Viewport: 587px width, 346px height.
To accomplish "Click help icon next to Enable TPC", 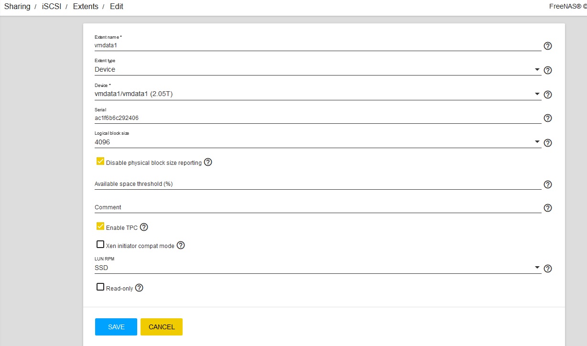I will click(x=144, y=227).
